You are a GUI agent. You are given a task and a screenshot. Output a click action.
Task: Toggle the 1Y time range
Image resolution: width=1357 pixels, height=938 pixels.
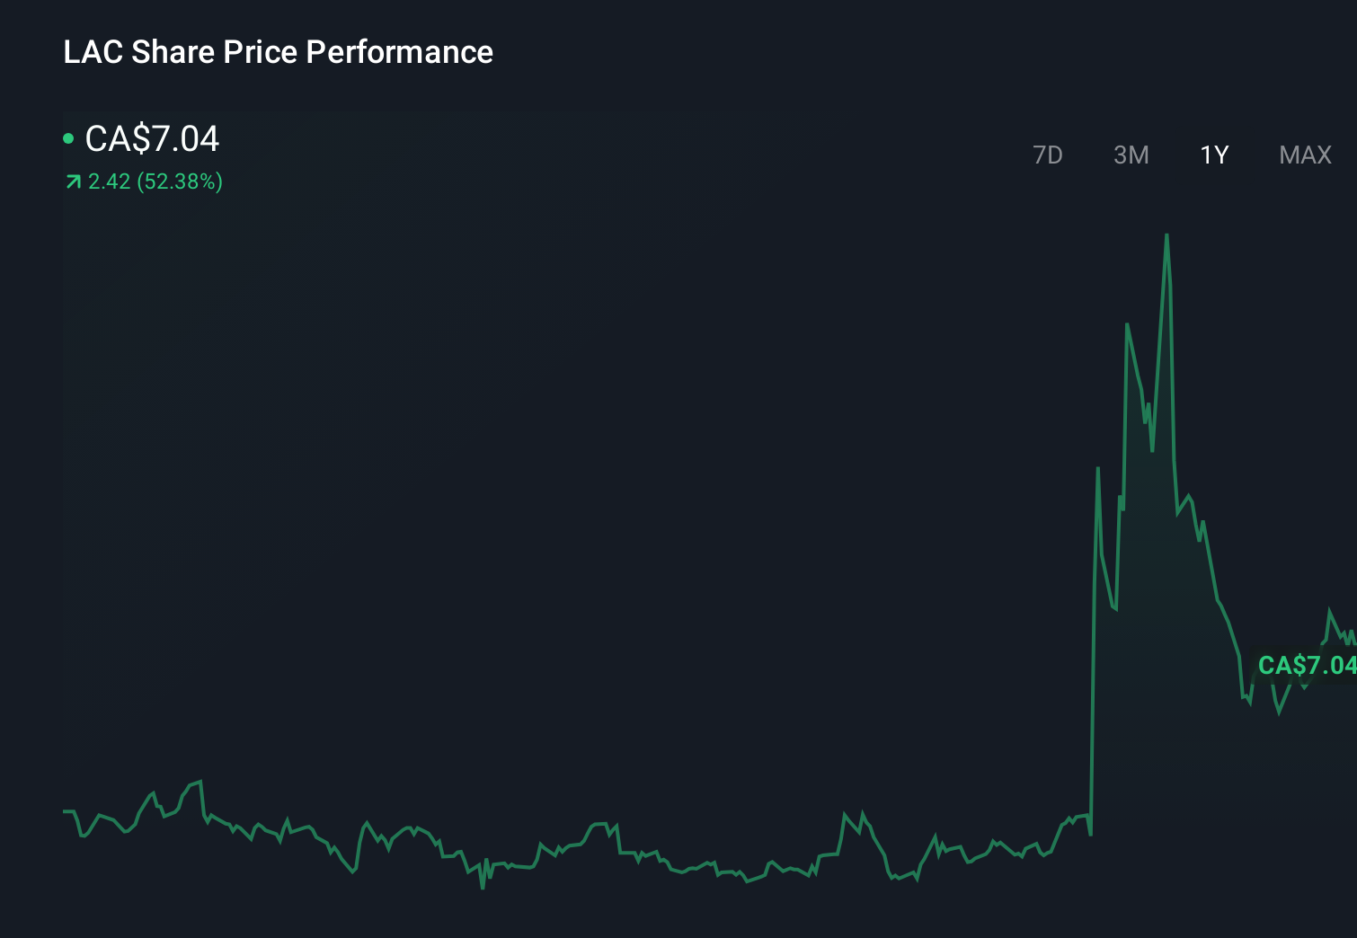(x=1214, y=155)
